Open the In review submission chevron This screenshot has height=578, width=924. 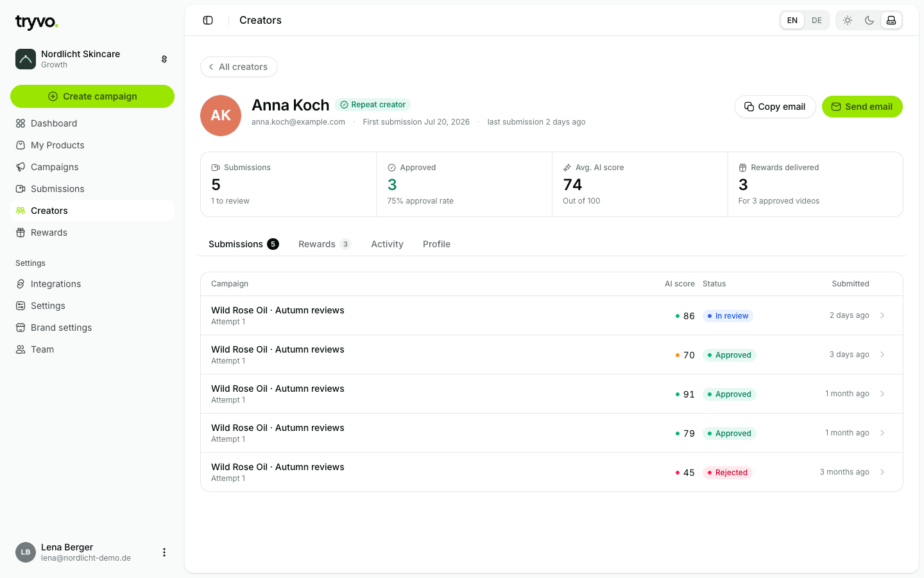(x=882, y=315)
